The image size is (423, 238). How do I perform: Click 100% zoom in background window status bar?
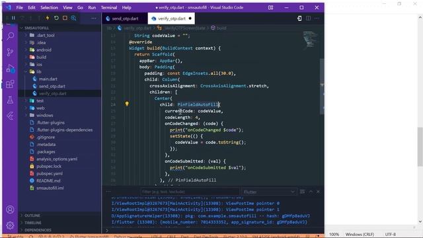pyautogui.click(x=334, y=234)
